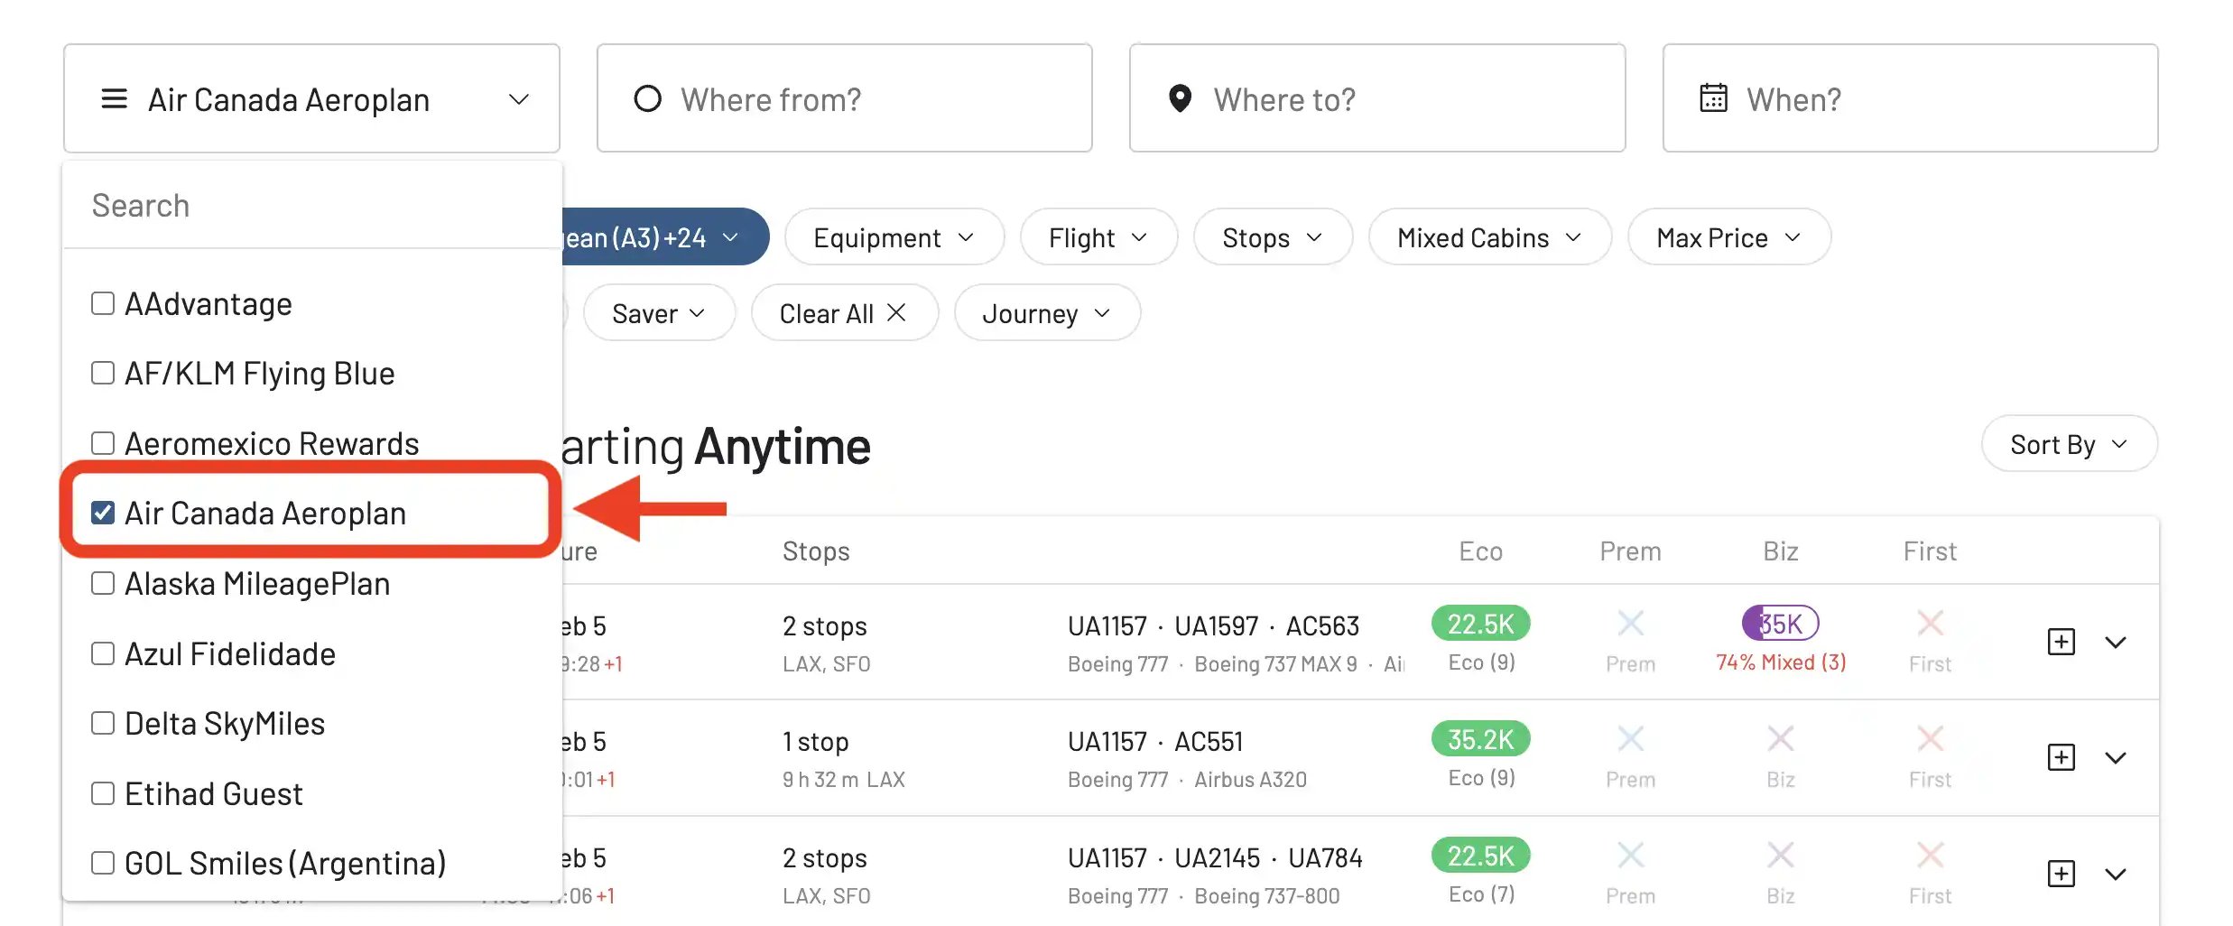Click the Stops column header
Image resolution: width=2233 pixels, height=926 pixels.
click(x=816, y=551)
